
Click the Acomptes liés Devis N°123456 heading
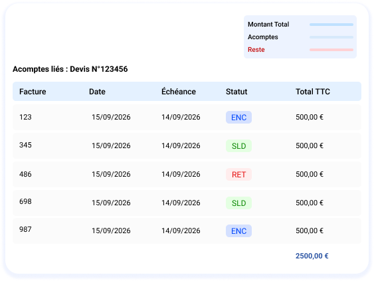pyautogui.click(x=70, y=69)
